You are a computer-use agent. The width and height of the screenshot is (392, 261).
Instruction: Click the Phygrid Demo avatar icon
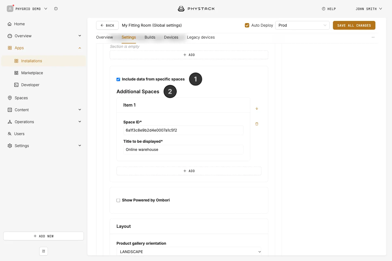point(10,9)
